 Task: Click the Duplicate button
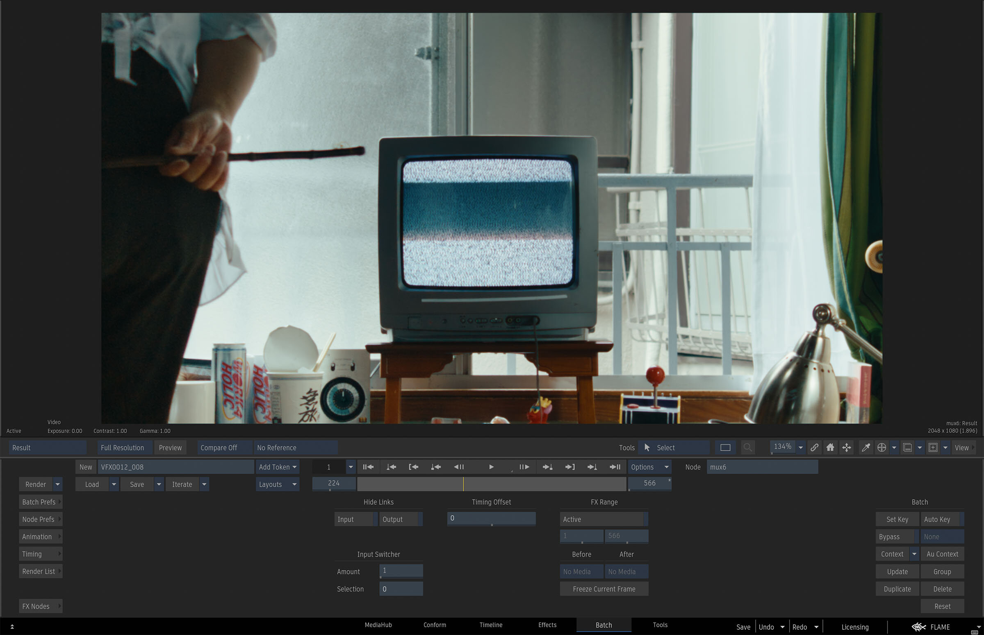pos(897,589)
